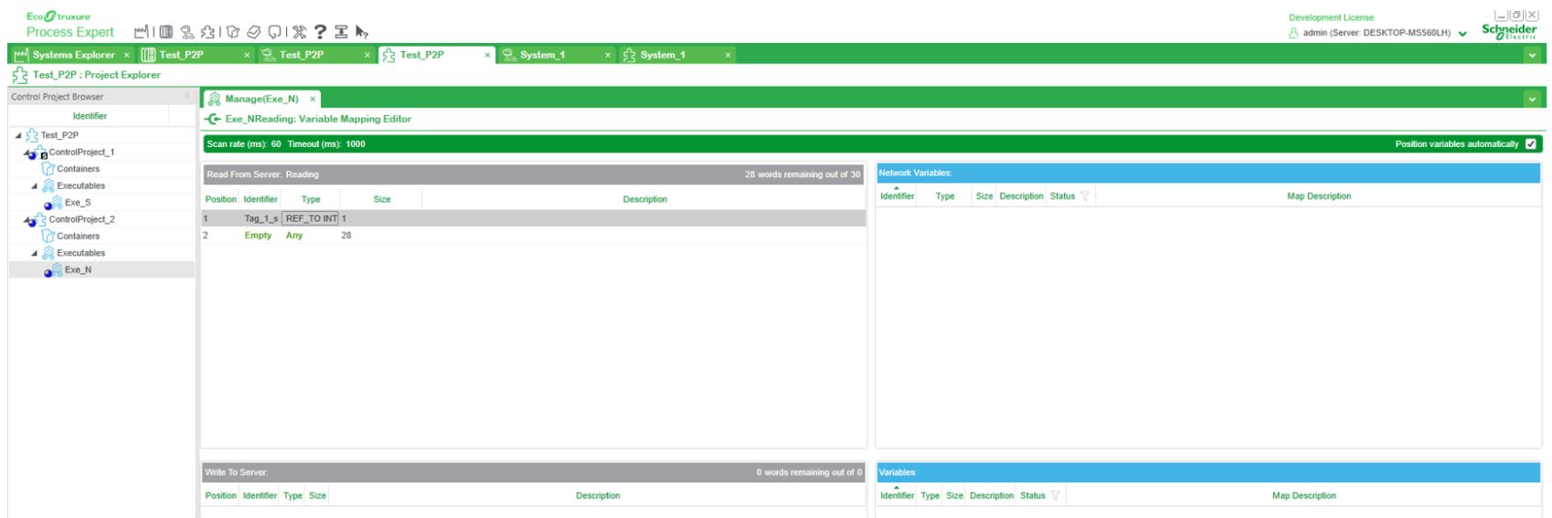Open the main tab bar overflow dropdown
Image resolution: width=1552 pixels, height=518 pixels.
coord(1533,55)
